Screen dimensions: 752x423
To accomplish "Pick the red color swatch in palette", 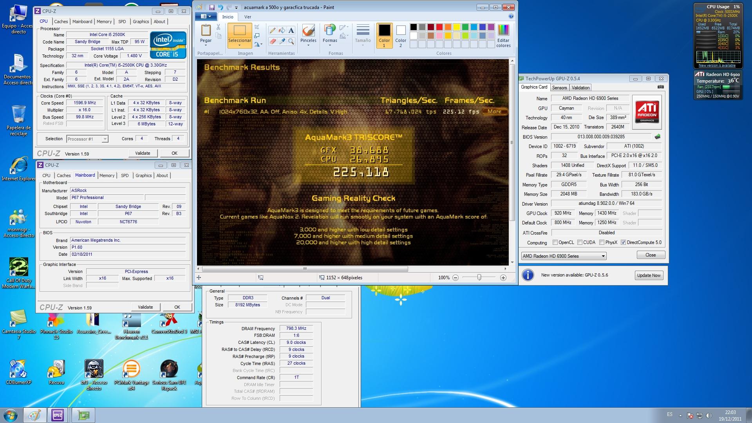I will [439, 27].
